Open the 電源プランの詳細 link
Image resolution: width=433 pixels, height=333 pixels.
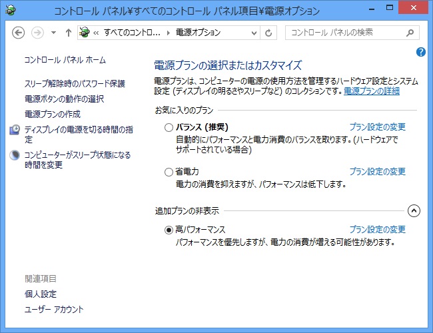[371, 90]
